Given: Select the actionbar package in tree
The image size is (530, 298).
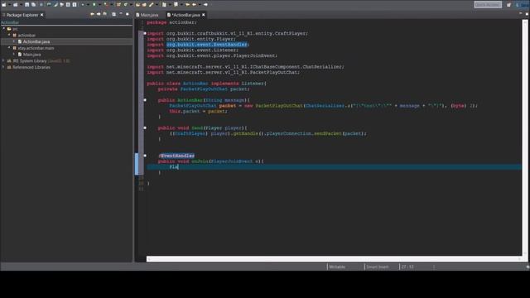Looking at the screenshot, I should coord(26,35).
